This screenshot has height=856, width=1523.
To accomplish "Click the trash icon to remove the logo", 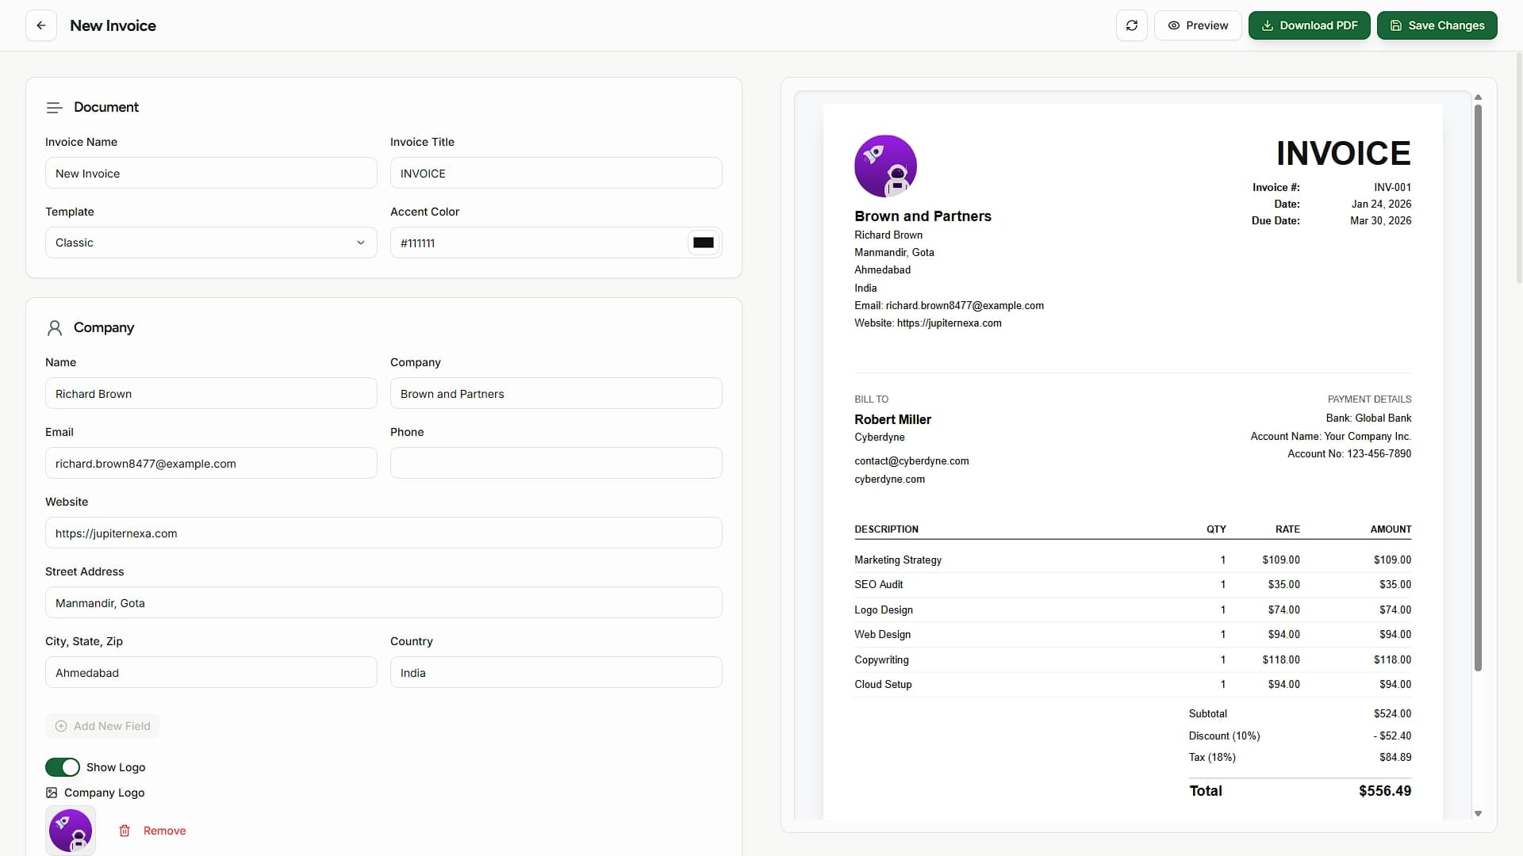I will pyautogui.click(x=125, y=831).
